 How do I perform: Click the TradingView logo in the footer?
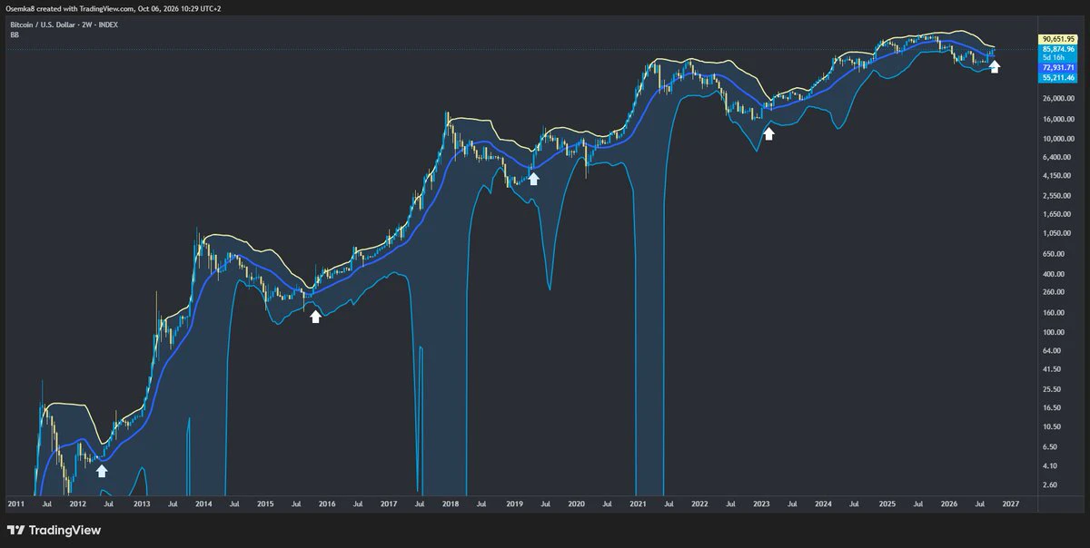click(54, 530)
